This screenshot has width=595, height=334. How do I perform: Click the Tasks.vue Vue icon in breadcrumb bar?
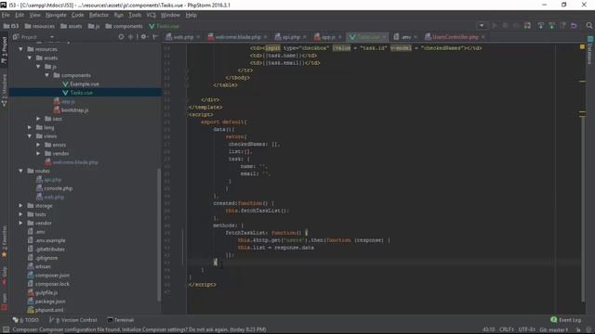[152, 26]
